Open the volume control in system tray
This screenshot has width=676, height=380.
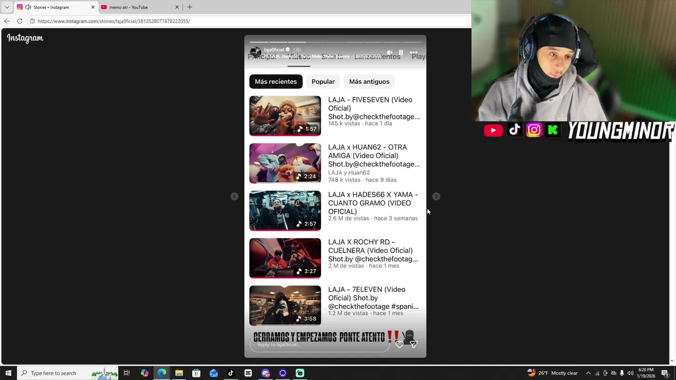click(630, 373)
